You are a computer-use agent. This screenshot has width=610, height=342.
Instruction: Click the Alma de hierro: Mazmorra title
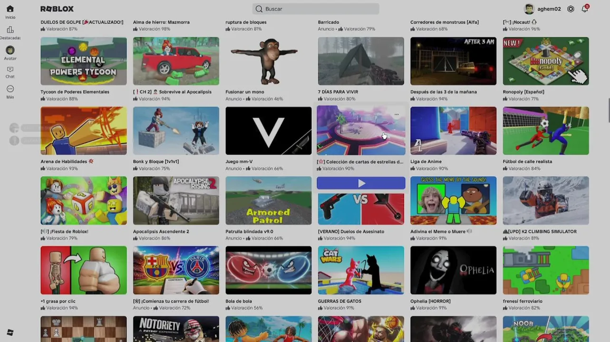[x=161, y=22]
